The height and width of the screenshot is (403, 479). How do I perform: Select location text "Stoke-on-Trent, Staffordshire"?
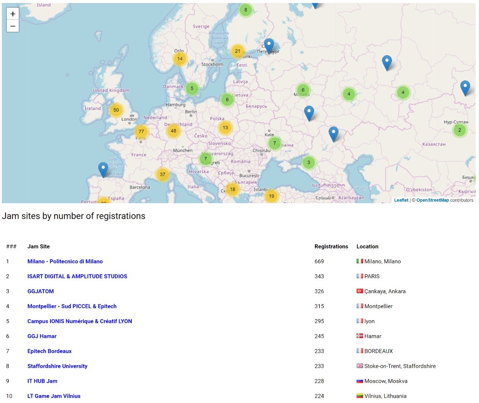tap(400, 366)
